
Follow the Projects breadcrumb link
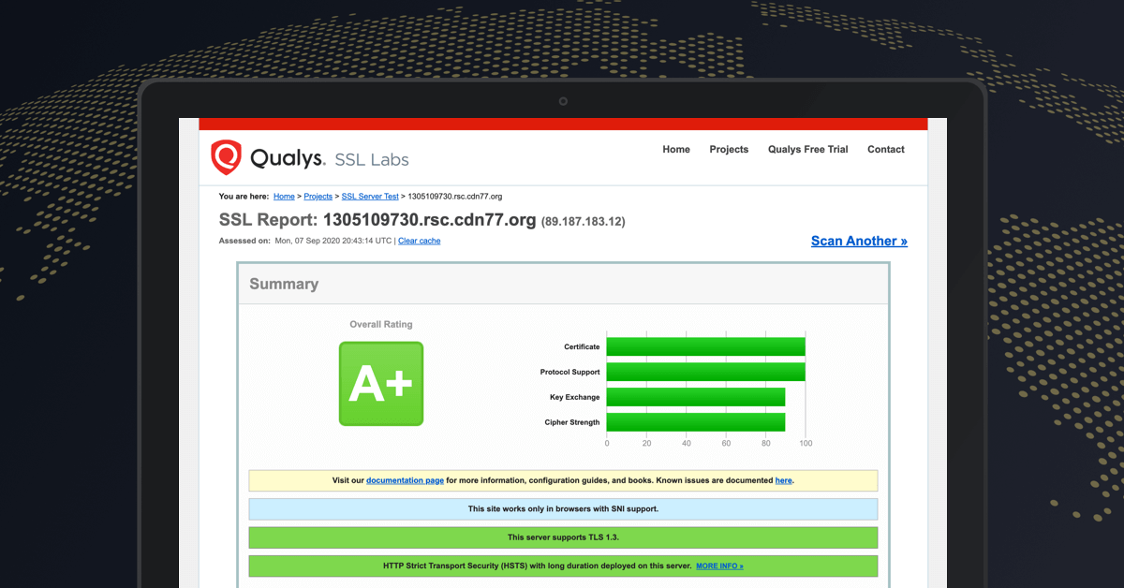pos(318,197)
